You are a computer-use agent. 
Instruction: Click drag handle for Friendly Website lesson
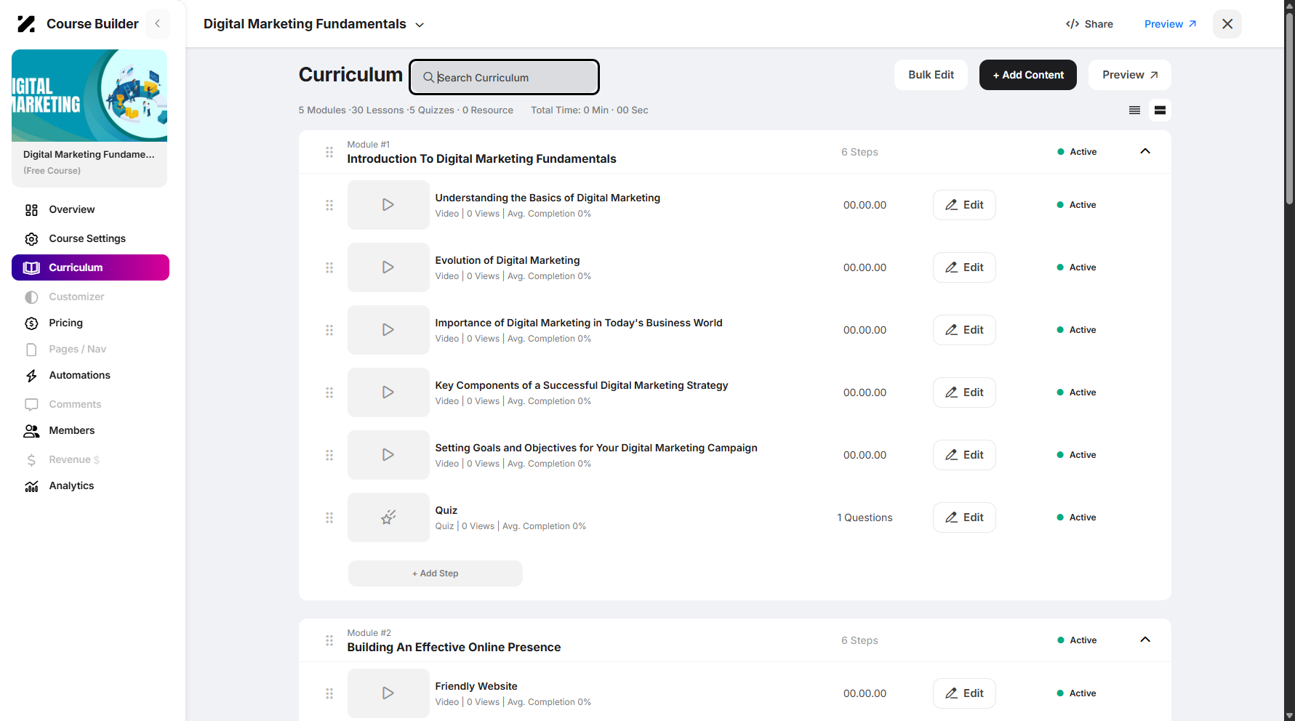pos(329,693)
